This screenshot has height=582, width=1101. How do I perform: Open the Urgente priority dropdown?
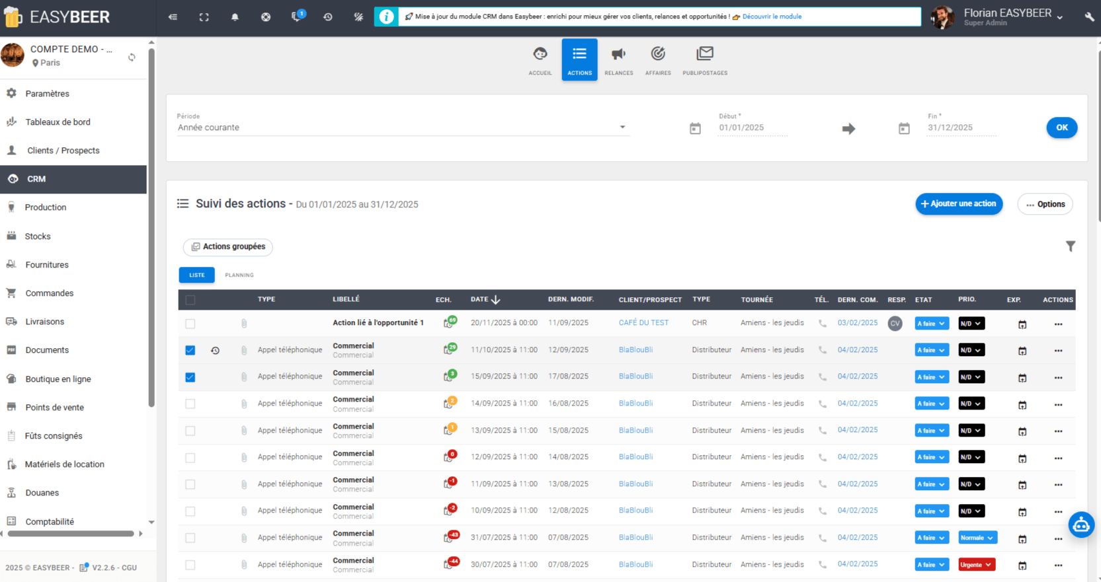pyautogui.click(x=977, y=565)
